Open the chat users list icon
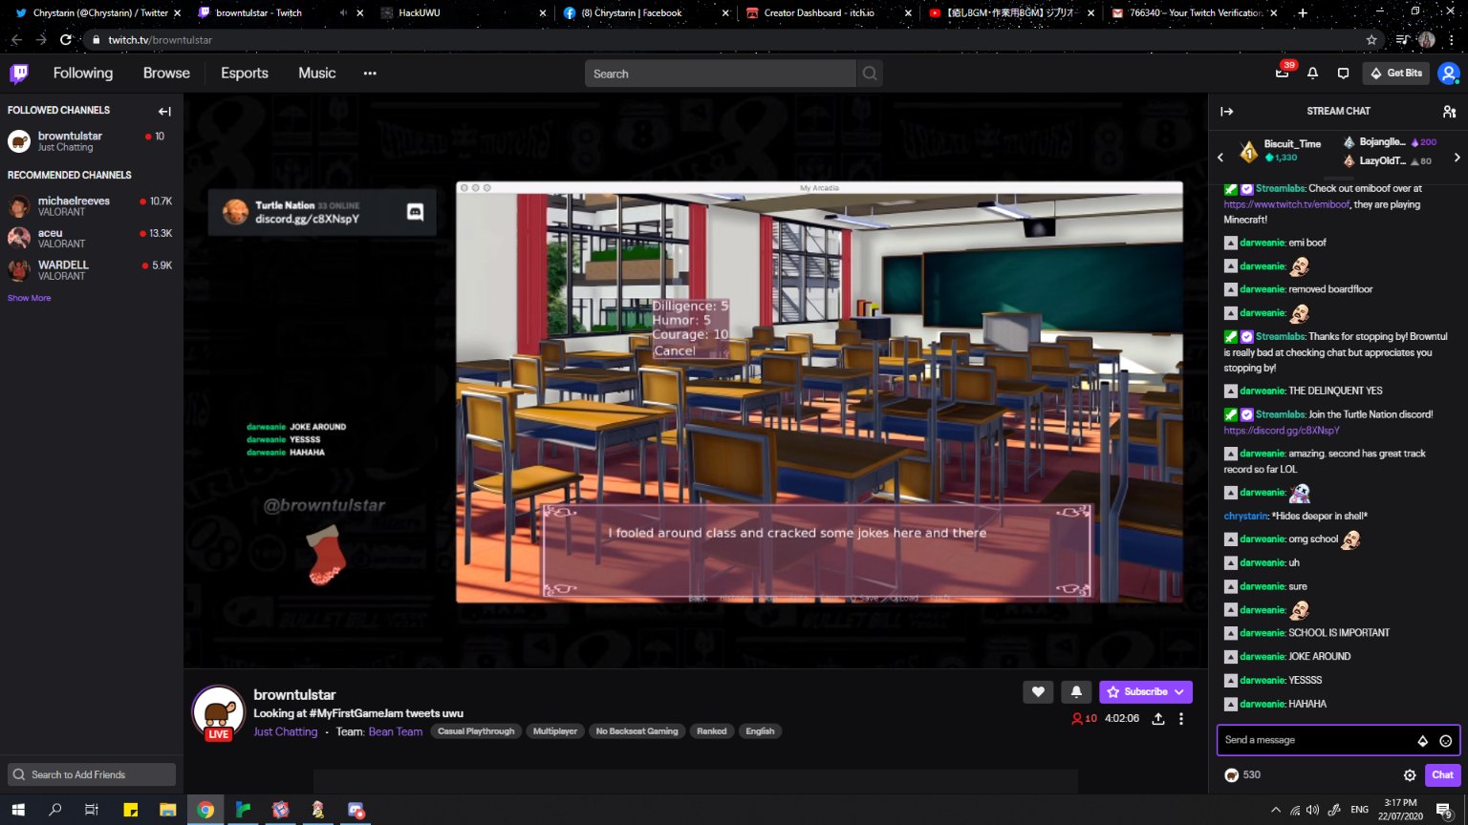Viewport: 1468px width, 825px height. click(1449, 112)
